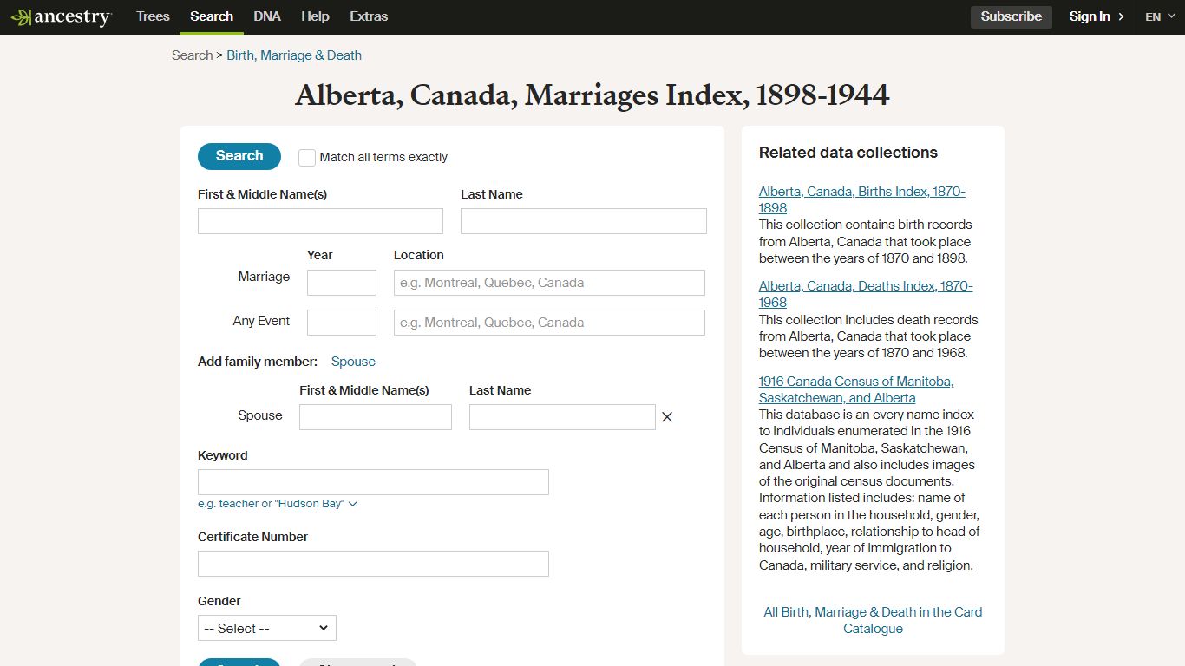
Task: Add a Spouse family member link
Action: tap(353, 362)
